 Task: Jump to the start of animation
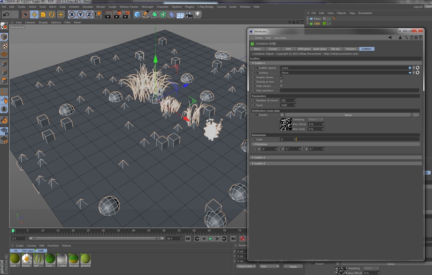pyautogui.click(x=188, y=238)
